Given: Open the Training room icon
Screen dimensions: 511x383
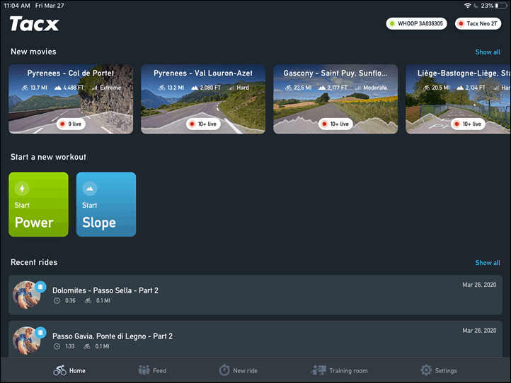Looking at the screenshot, I should click(318, 370).
